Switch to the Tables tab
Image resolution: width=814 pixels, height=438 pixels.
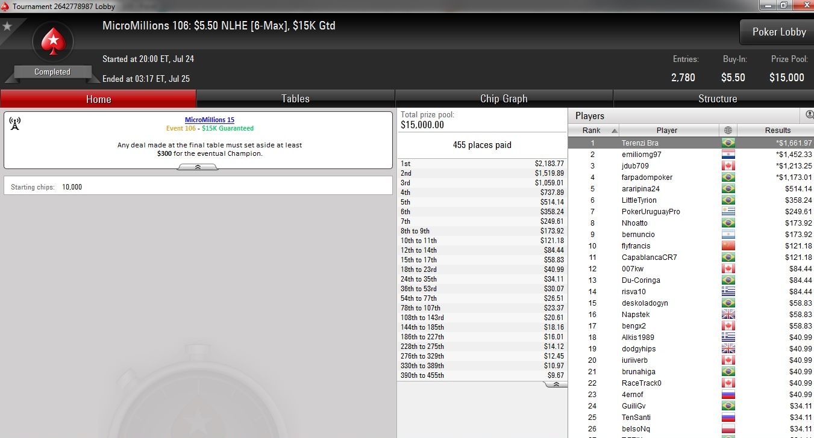295,99
